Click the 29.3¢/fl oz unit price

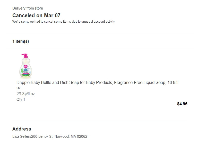point(25,94)
